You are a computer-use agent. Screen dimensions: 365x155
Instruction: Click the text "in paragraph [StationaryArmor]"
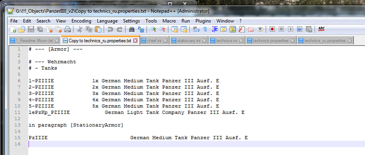click(76, 125)
